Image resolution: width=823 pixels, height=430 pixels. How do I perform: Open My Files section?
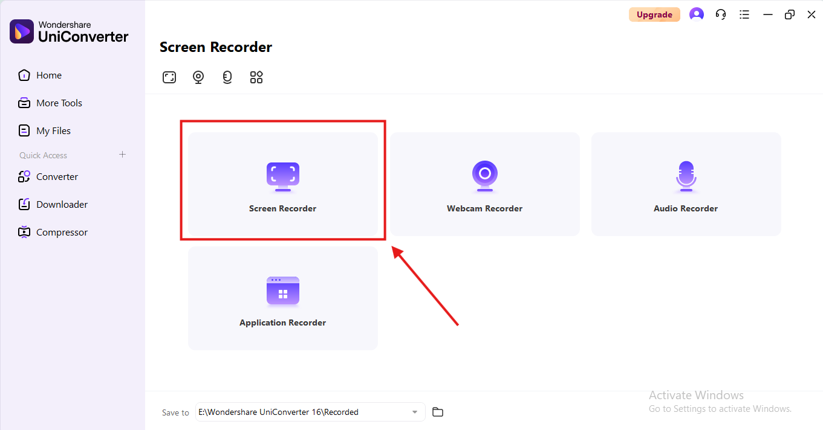45,131
